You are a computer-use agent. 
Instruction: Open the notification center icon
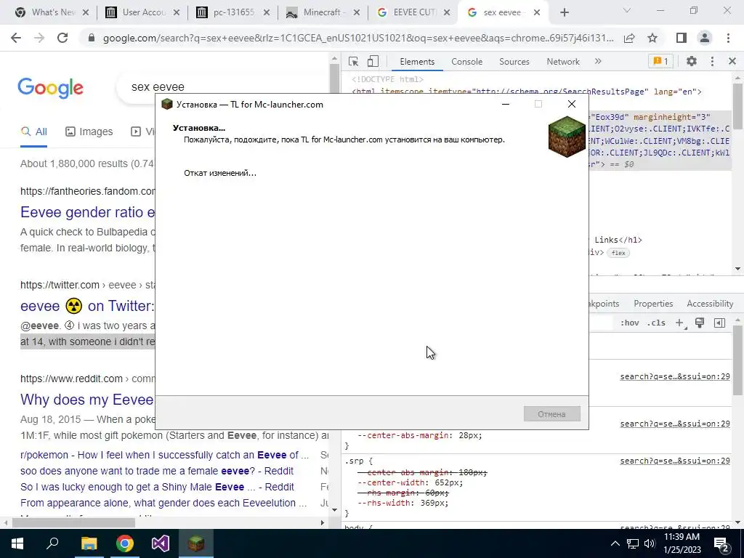721,544
